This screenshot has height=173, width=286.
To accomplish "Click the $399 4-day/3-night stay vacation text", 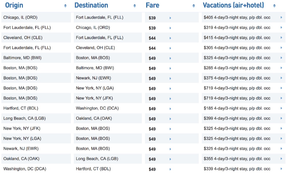I will 237,119.
